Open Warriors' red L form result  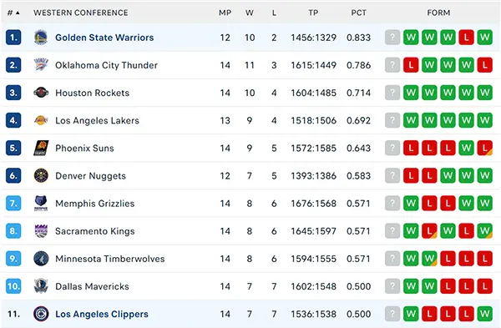[x=466, y=38]
